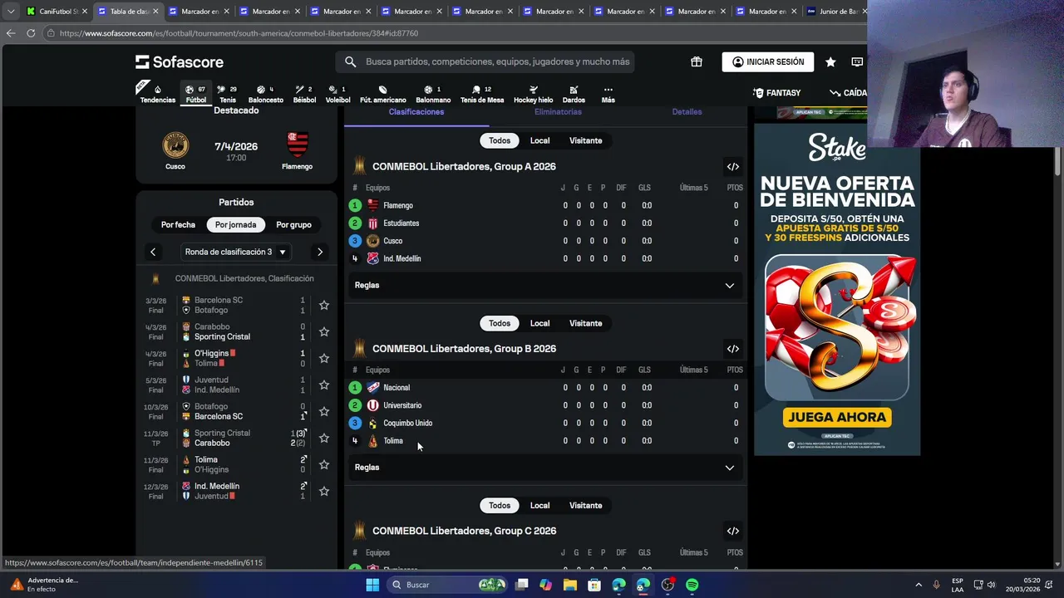Viewport: 1064px width, 598px height.
Task: Select Hockey hielo sport category
Action: pyautogui.click(x=533, y=94)
